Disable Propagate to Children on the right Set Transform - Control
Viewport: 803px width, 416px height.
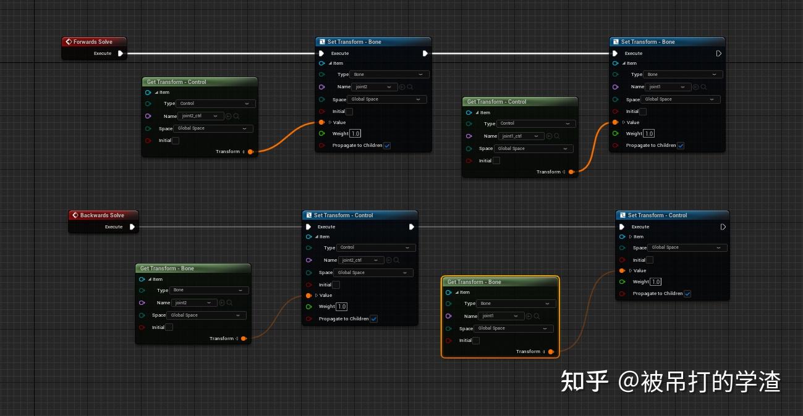coord(687,293)
